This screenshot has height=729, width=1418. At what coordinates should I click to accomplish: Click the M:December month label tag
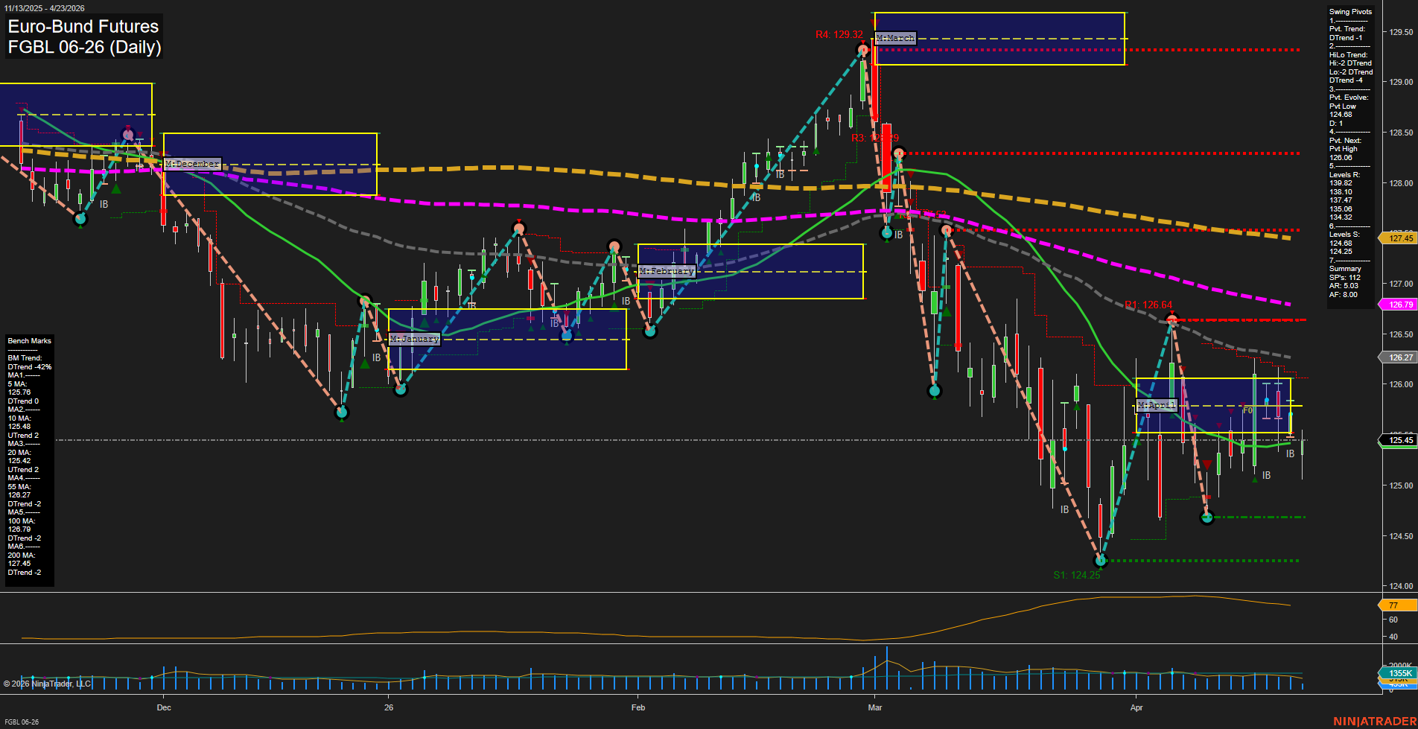pos(193,162)
